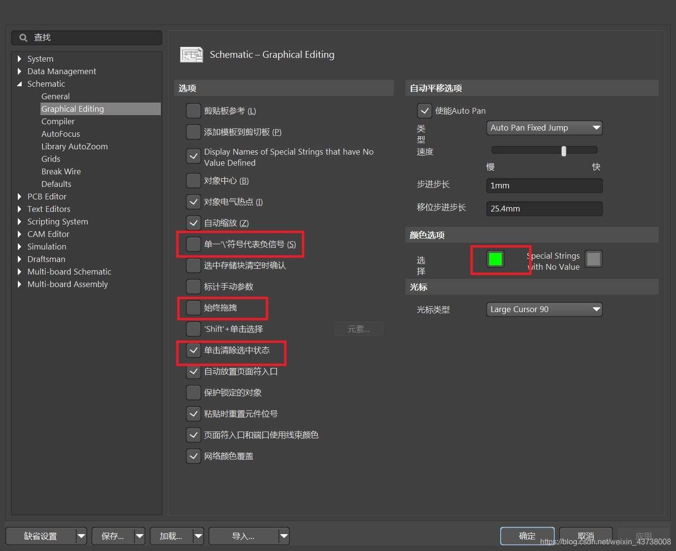Expand the System tree node

tap(19, 59)
